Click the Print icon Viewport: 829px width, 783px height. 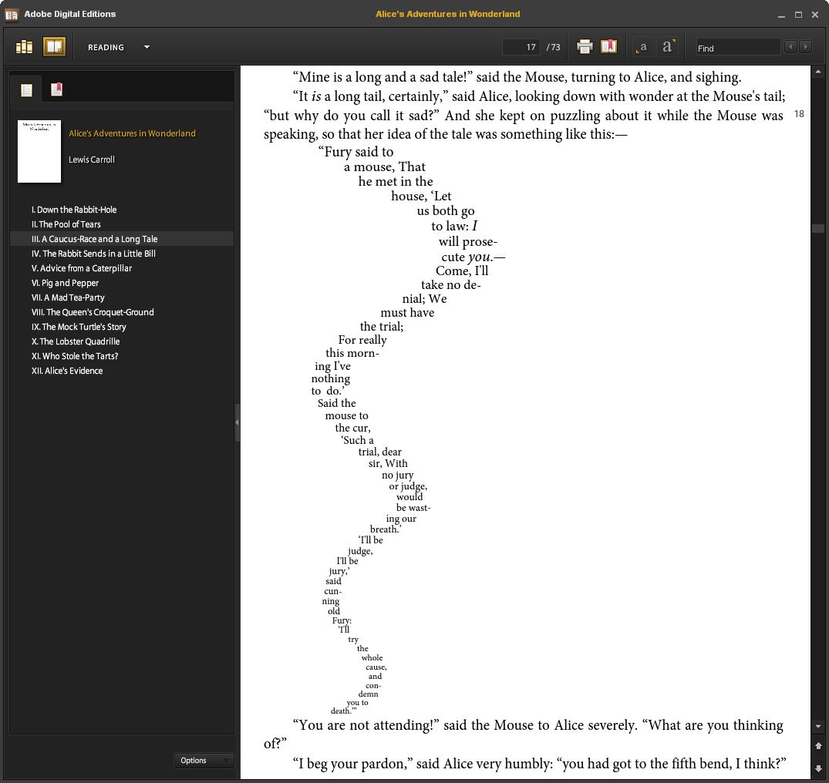[585, 47]
